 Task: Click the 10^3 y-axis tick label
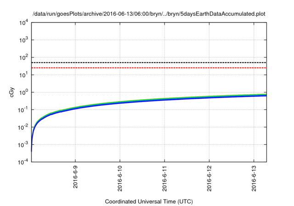click(23, 40)
